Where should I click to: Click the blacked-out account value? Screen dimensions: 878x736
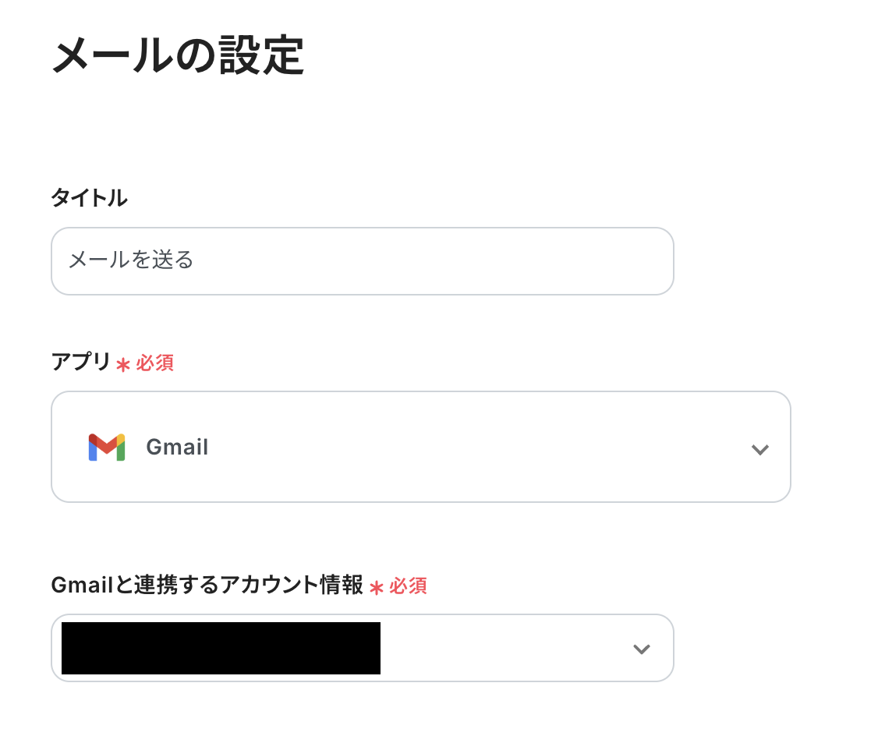point(221,648)
